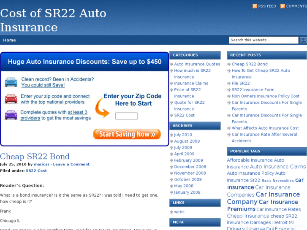Click Auto Insurance Policy tag
This screenshot has width=307, height=230.
[250, 173]
